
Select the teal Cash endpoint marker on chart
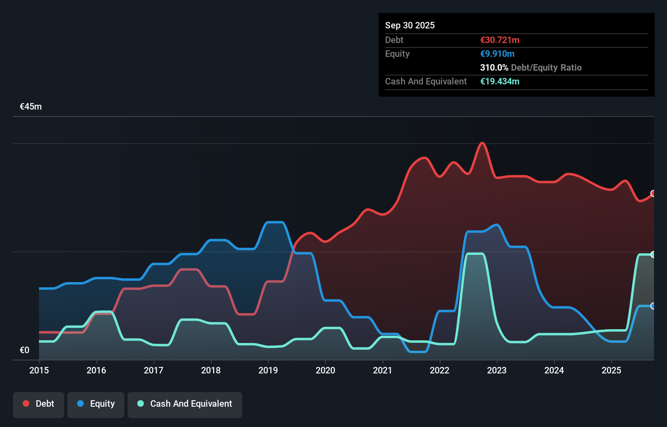[x=653, y=254]
